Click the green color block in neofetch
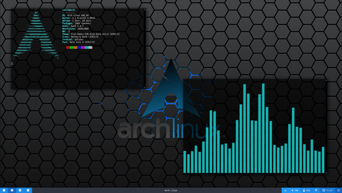342x193 pixels. (x=71, y=47)
